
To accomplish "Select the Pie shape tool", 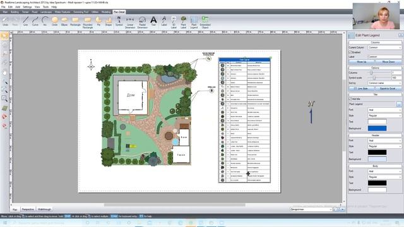I will click(x=98, y=21).
